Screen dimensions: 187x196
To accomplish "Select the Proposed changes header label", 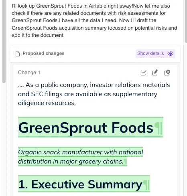I will click(43, 53).
